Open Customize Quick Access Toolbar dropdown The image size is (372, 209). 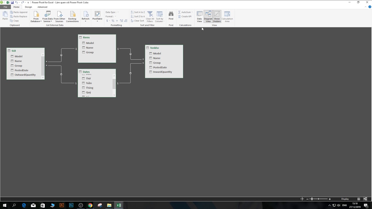pyautogui.click(x=28, y=2)
